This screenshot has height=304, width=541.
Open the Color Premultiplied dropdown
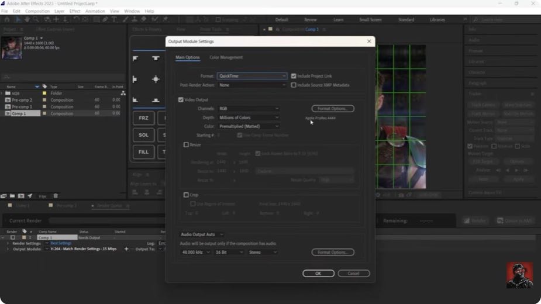[x=249, y=126]
